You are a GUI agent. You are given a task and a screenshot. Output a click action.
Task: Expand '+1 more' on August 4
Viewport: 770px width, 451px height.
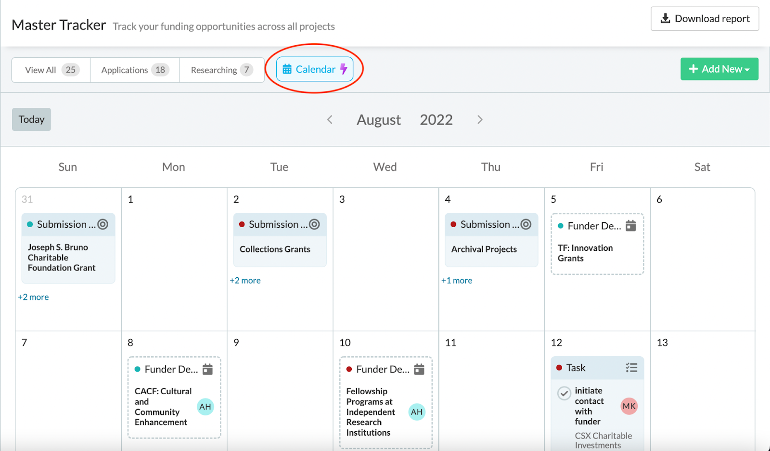point(457,281)
